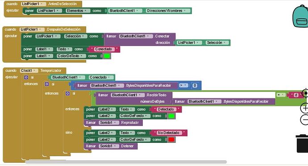This screenshot has width=308, height=166.
Task: Click the number 0 value field
Action: pyautogui.click(x=195, y=86)
